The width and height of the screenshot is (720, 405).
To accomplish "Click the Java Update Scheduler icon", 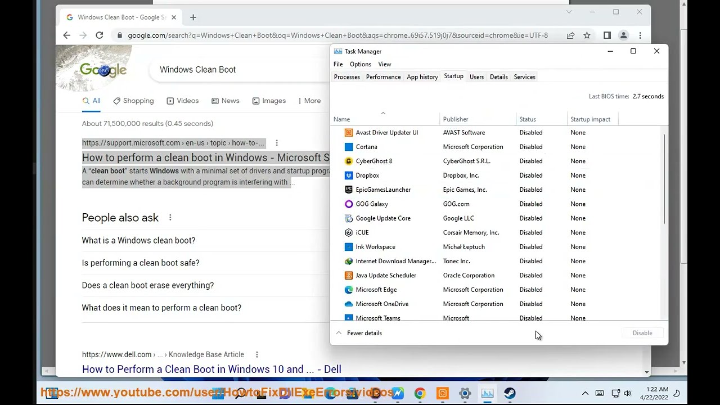I will click(x=348, y=276).
